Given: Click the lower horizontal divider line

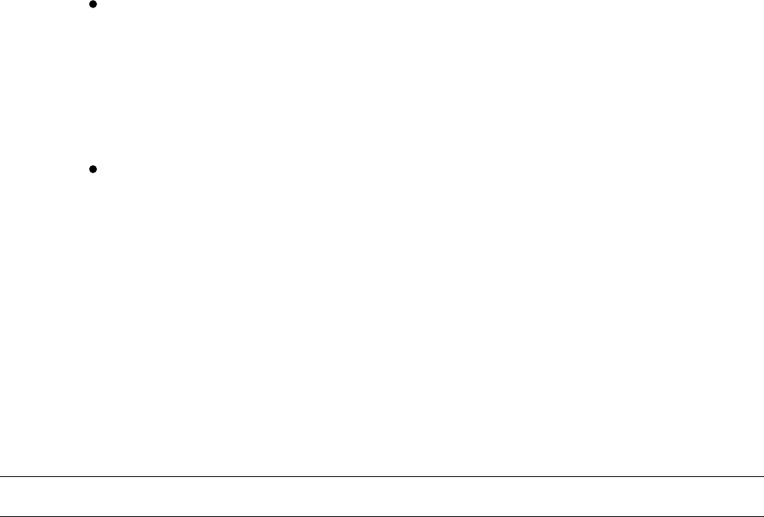Looking at the screenshot, I should (x=382, y=516).
